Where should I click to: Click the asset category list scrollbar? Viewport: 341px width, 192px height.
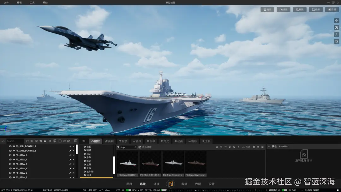pos(114,165)
